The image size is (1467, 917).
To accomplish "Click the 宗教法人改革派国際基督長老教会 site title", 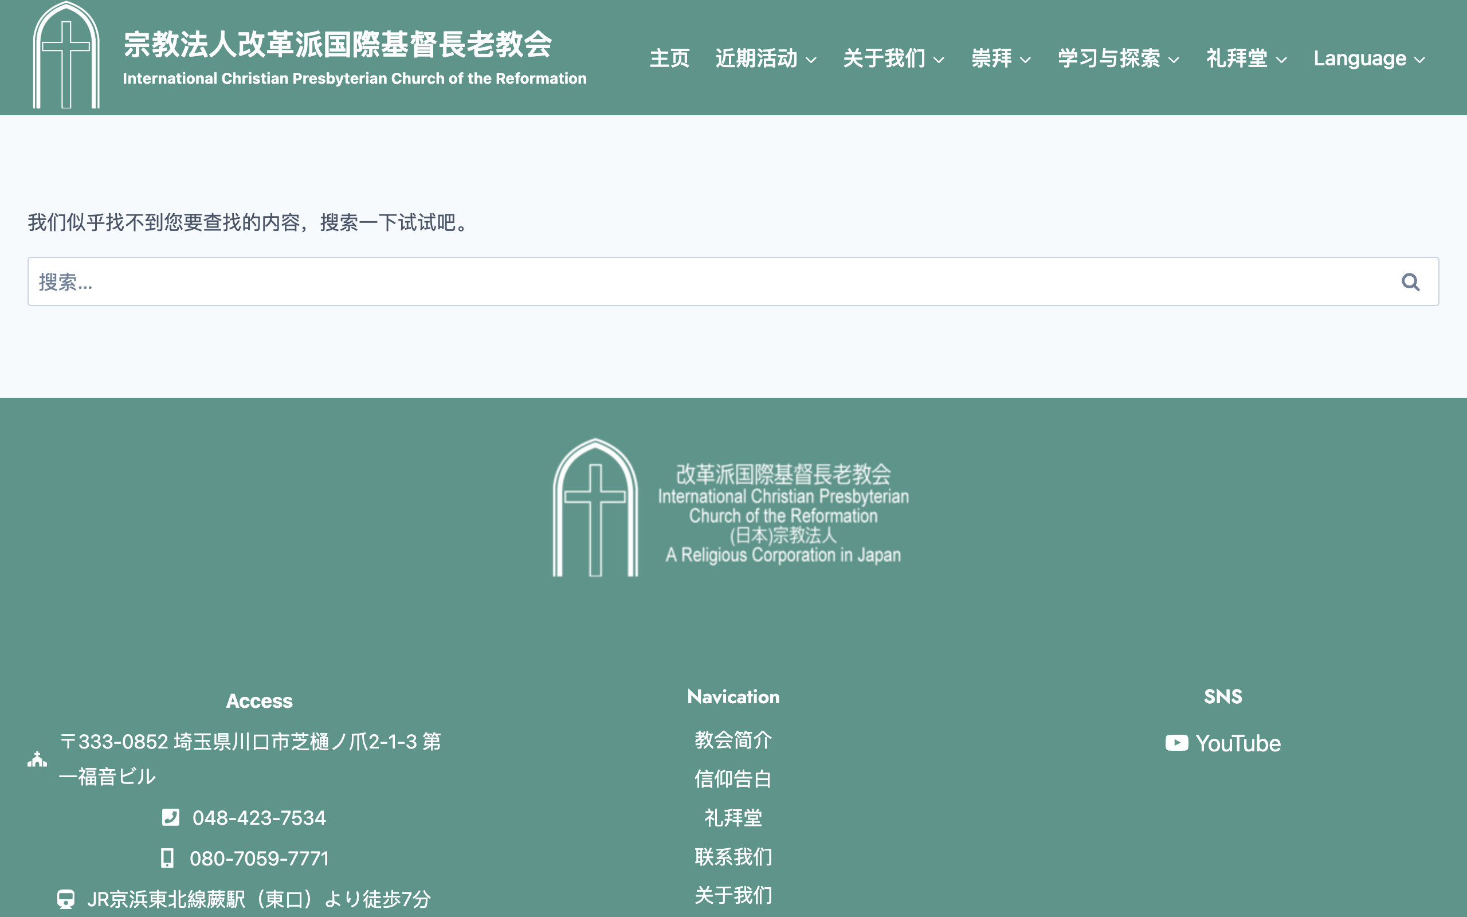I will 338,44.
